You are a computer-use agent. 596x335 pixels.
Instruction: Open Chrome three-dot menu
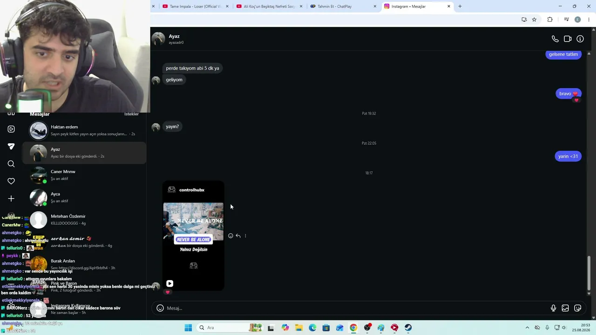[589, 20]
